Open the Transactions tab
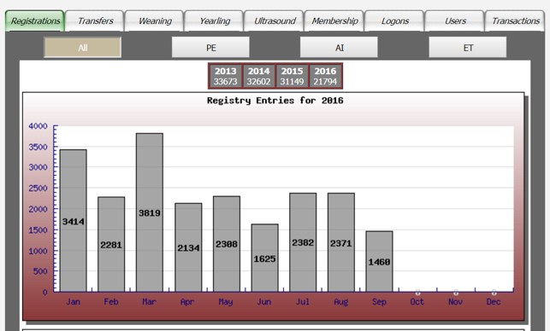 click(x=515, y=21)
